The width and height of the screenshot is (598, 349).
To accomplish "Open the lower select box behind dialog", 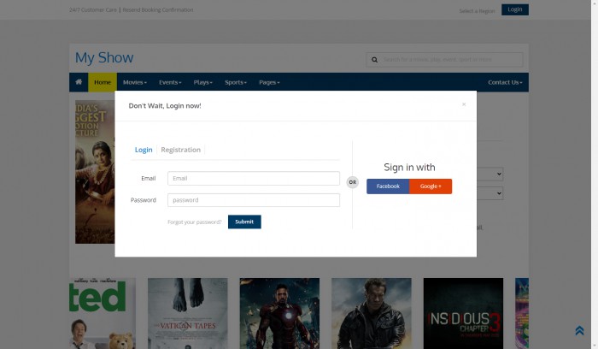I will tap(490, 193).
